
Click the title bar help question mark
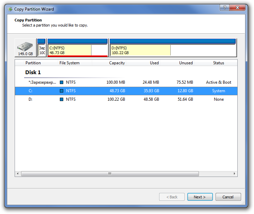click(225, 7)
